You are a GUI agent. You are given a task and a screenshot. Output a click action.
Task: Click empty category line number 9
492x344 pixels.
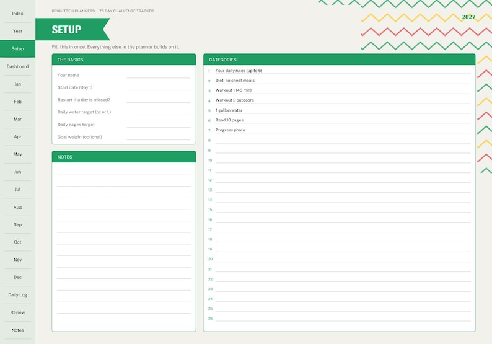339,150
